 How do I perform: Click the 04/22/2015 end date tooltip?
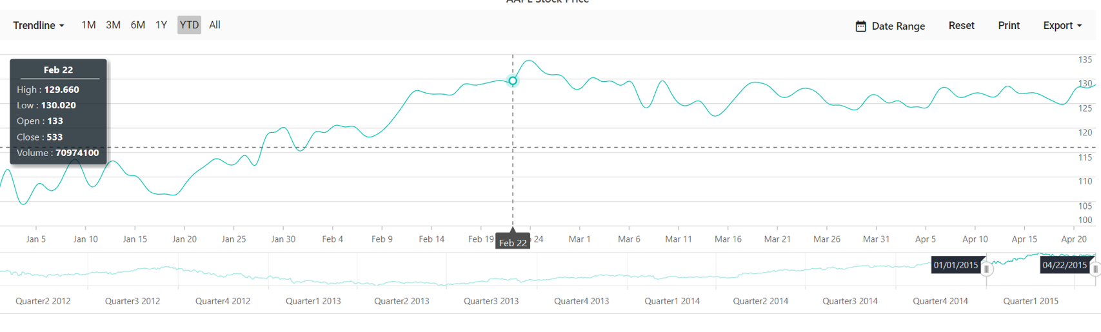pos(1065,265)
